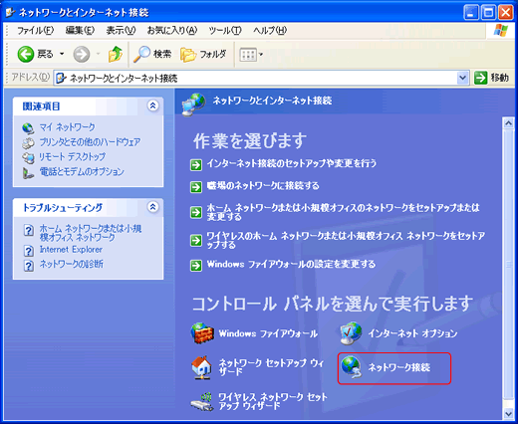This screenshot has width=518, height=424.
Task: Click the マイ ネットワーク globe icon
Action: 28,128
